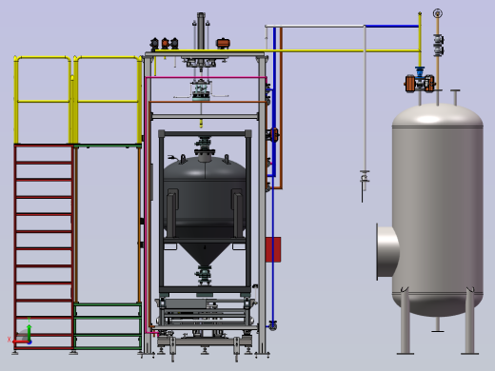Select the red access ladder

tap(44, 246)
